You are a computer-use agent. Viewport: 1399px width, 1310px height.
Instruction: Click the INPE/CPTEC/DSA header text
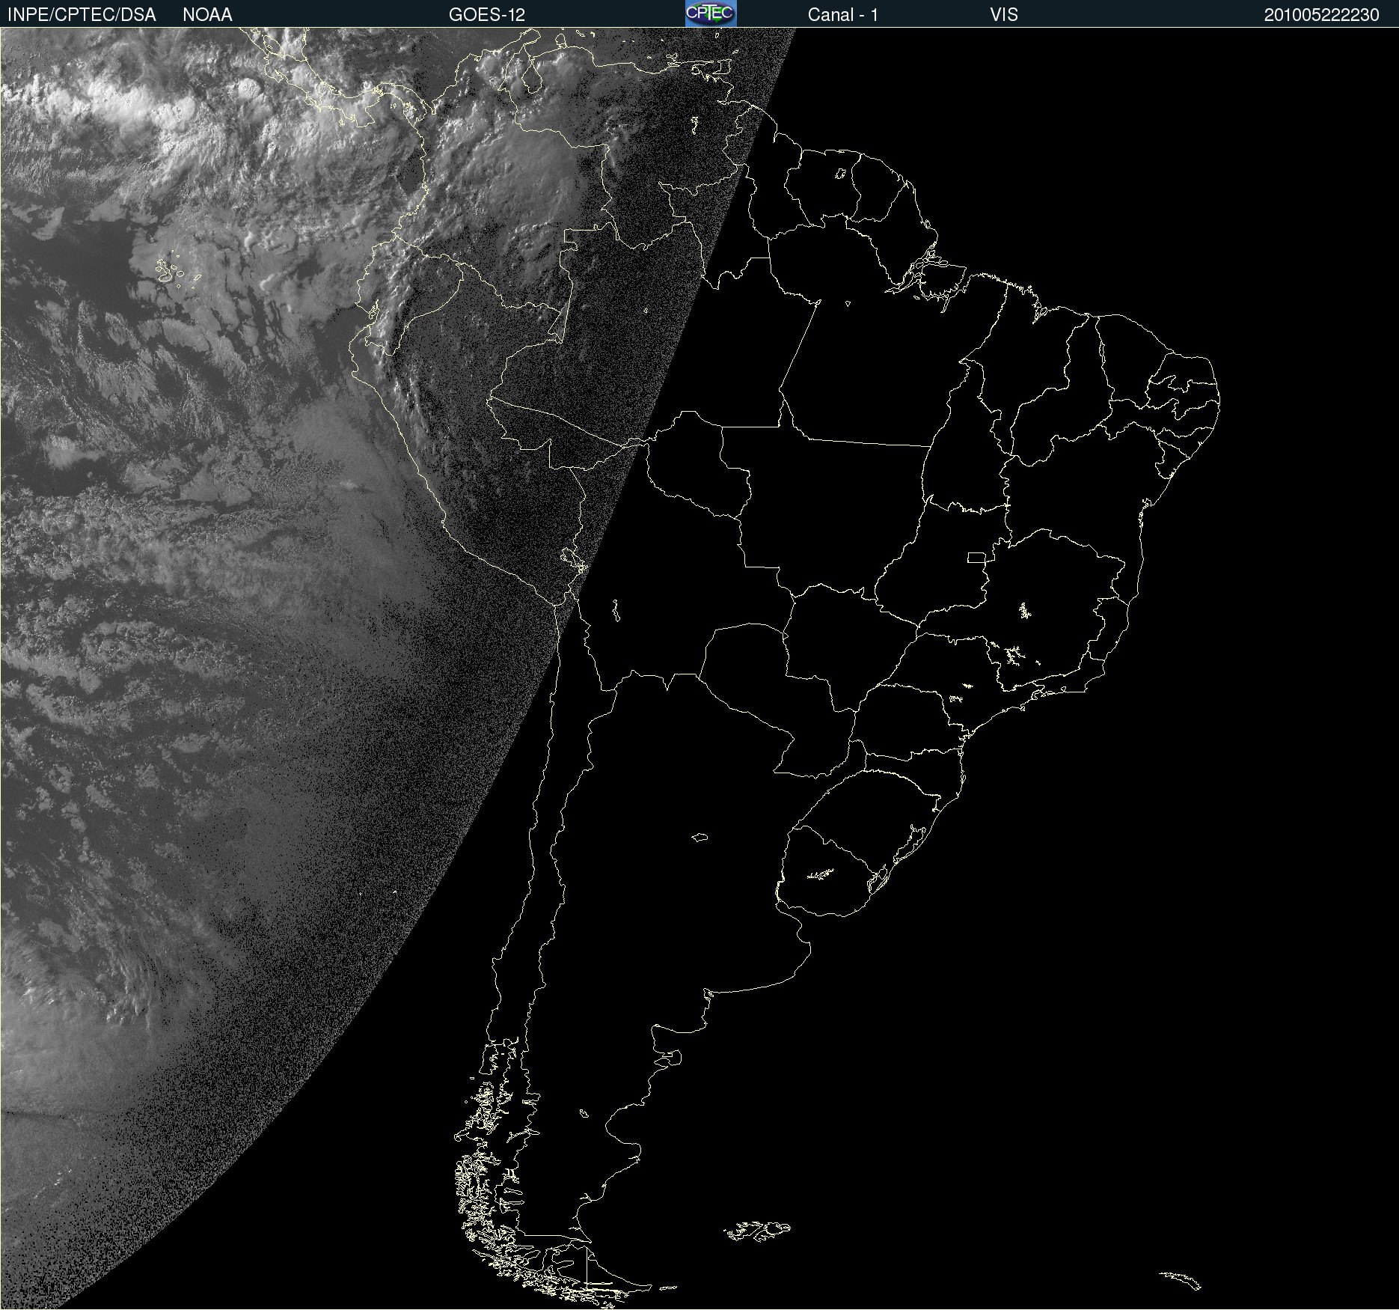point(82,15)
